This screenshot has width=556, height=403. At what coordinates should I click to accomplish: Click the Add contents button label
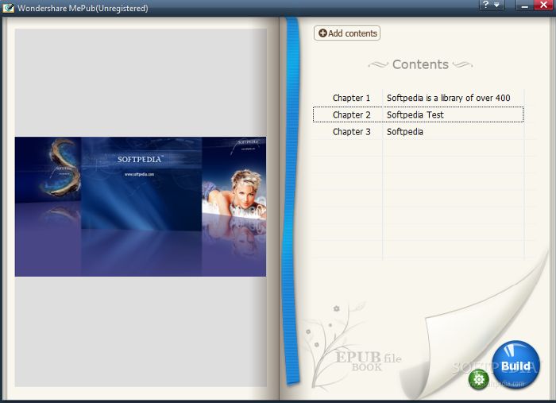[x=353, y=33]
